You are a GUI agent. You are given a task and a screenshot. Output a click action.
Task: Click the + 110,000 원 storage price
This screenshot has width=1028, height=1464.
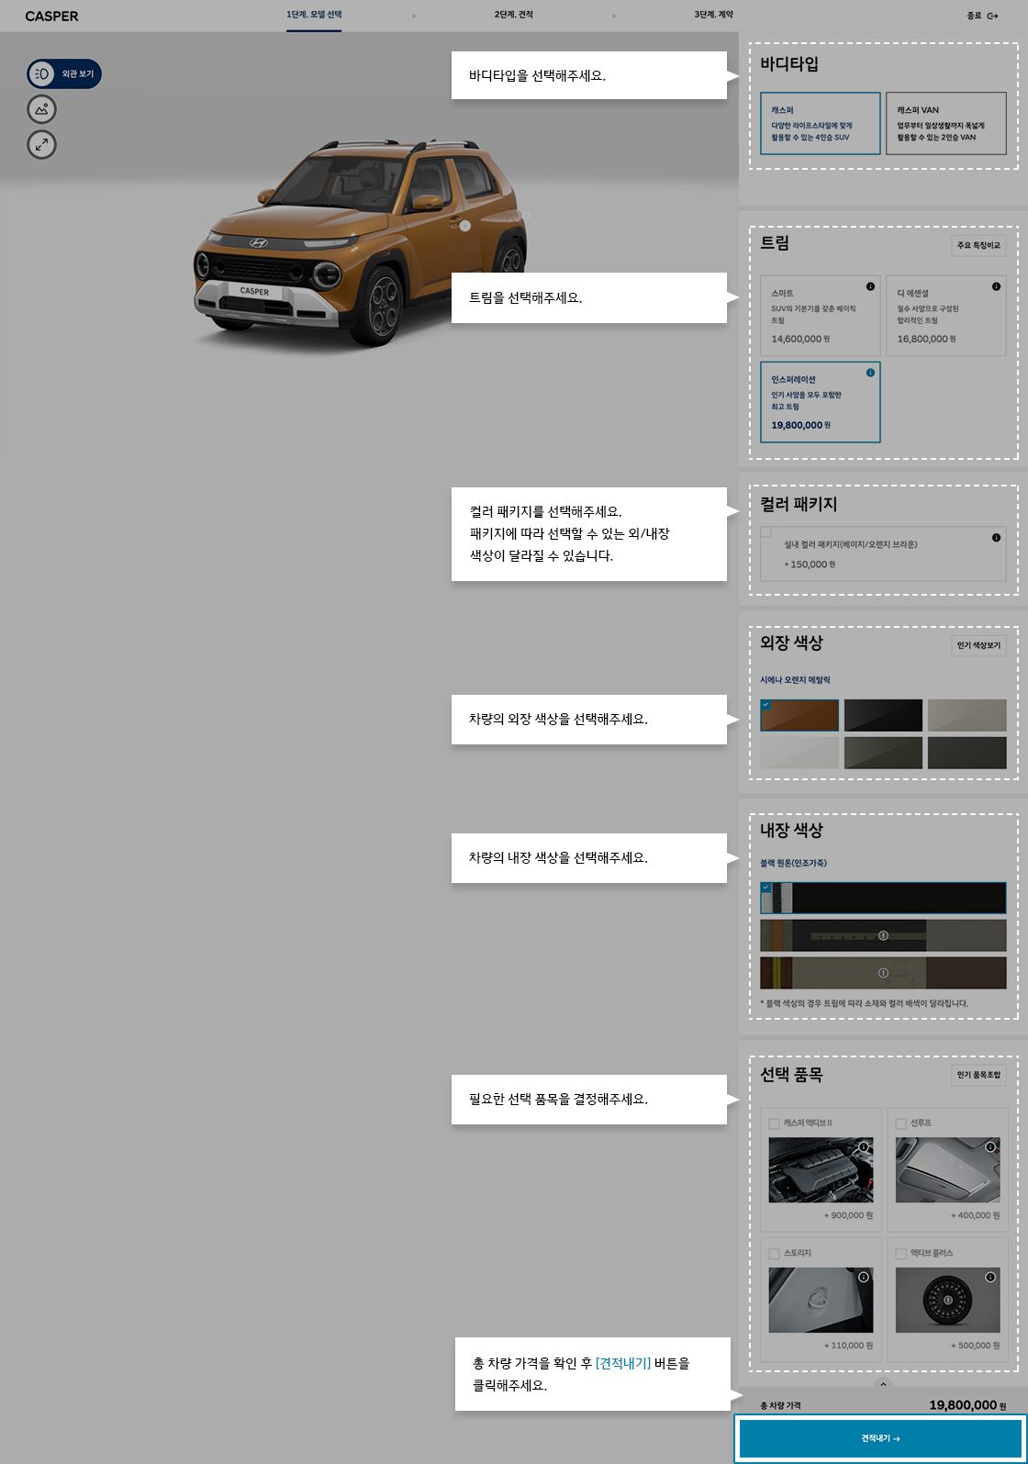(848, 1346)
